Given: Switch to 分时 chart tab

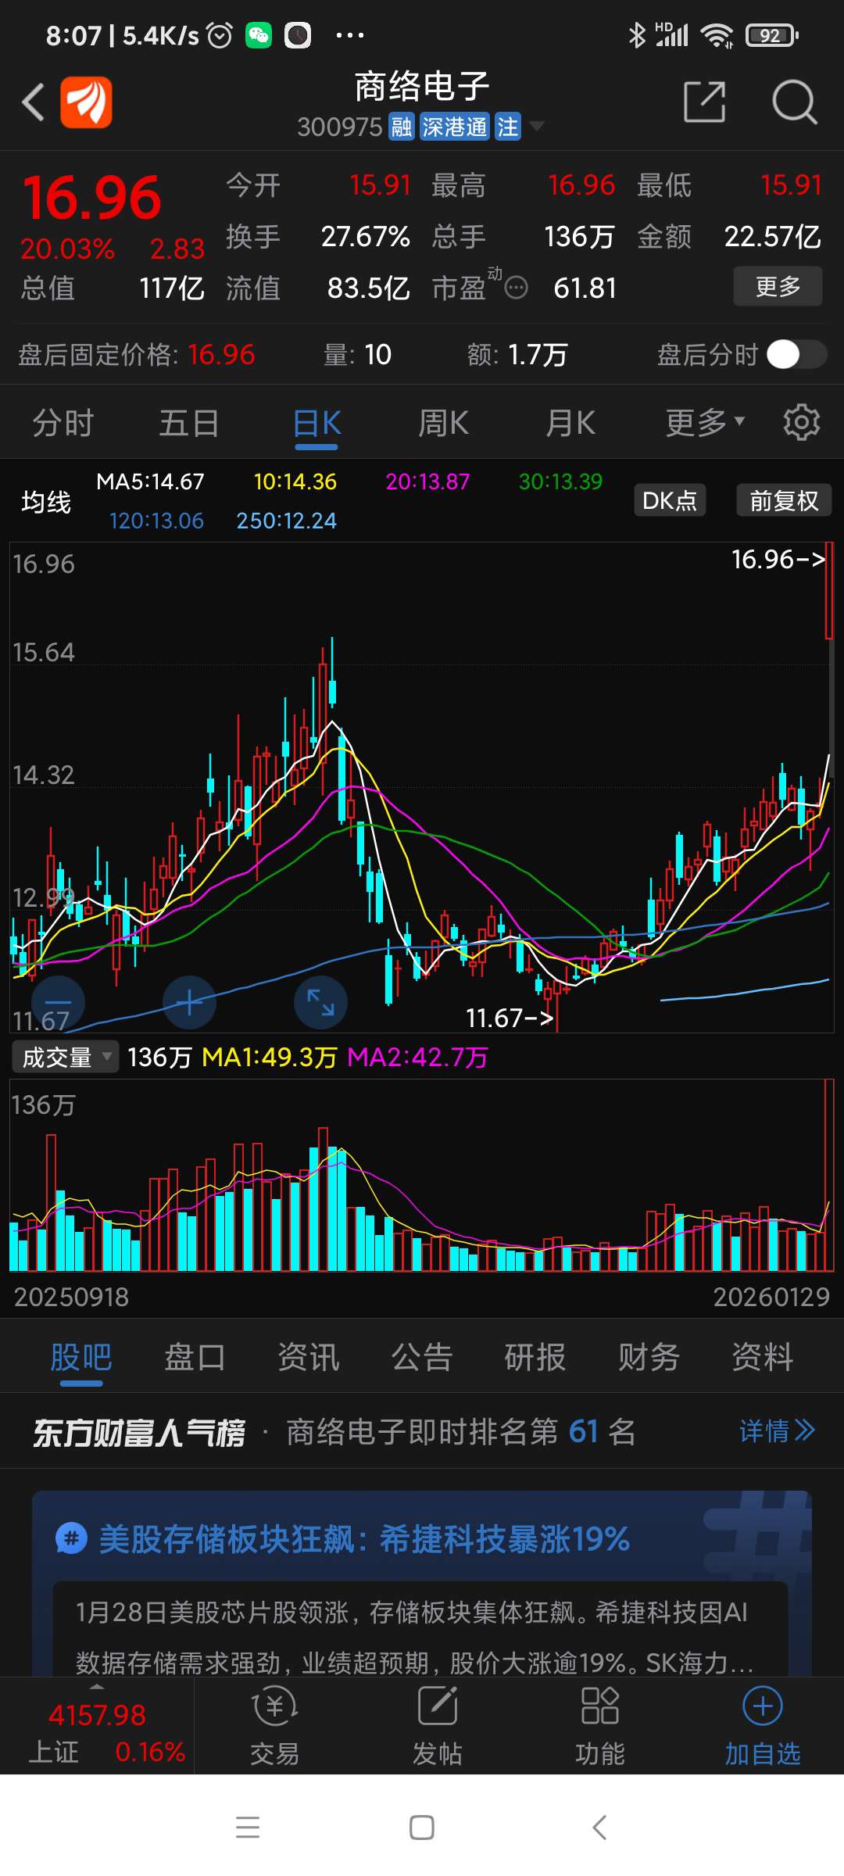Looking at the screenshot, I should pos(63,423).
